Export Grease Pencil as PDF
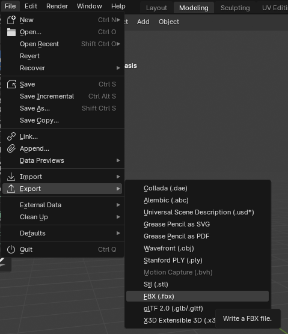 click(x=197, y=236)
